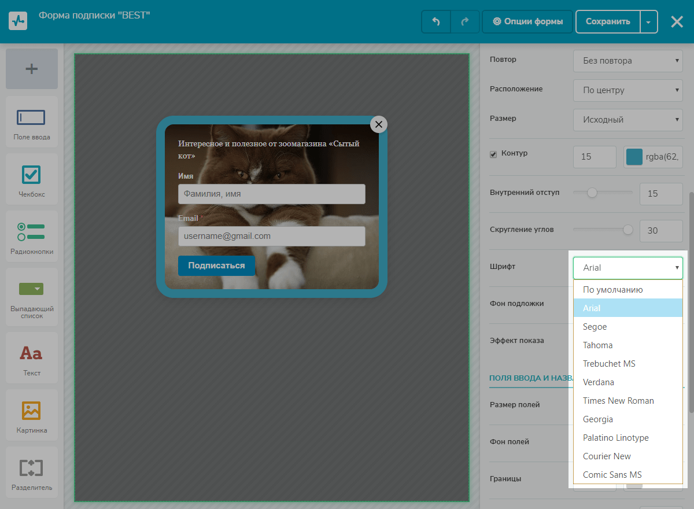Select the Текст element tool

pyautogui.click(x=32, y=357)
